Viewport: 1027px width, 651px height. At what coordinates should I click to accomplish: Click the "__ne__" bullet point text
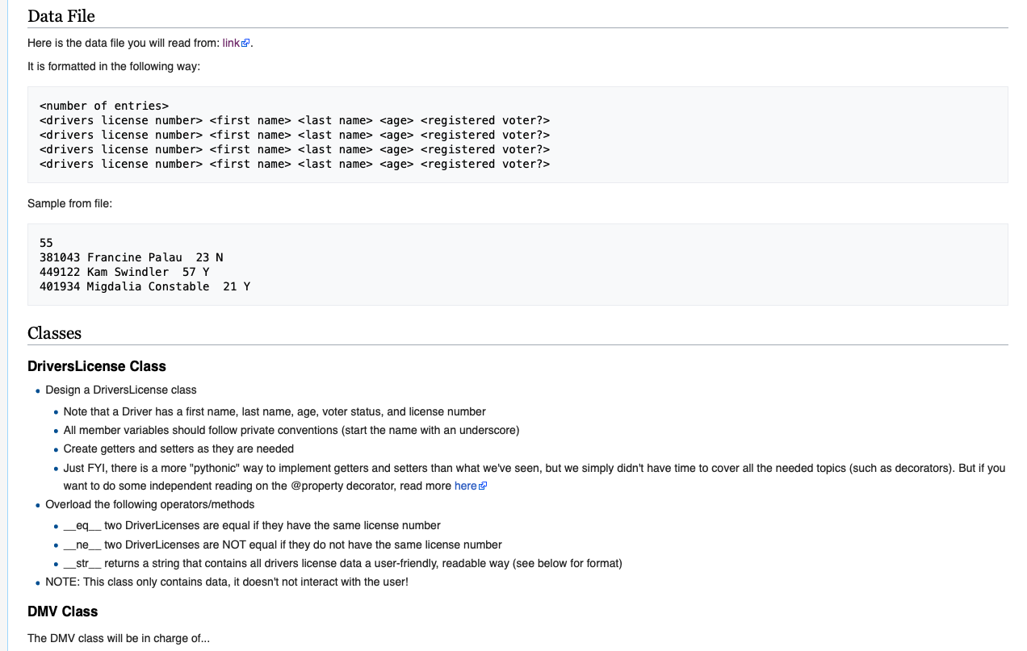tap(283, 545)
